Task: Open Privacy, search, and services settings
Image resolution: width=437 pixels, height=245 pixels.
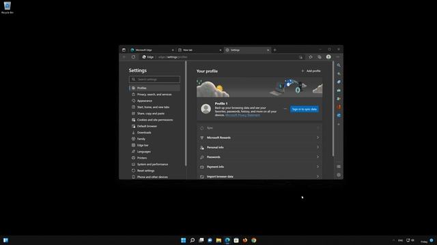Action: click(154, 95)
